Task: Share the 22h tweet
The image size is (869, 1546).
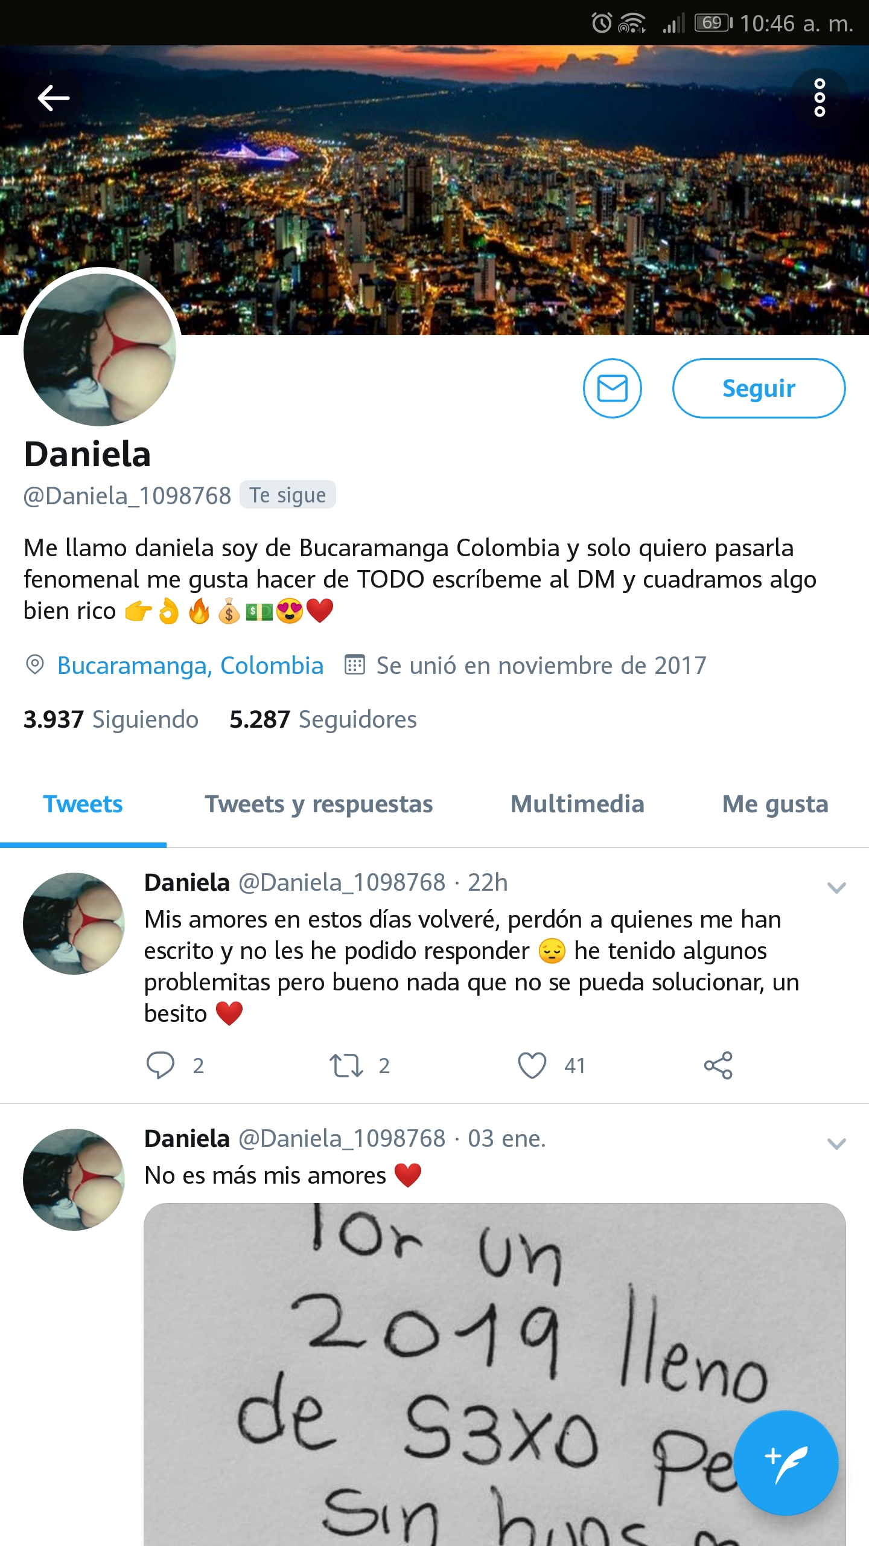Action: tap(718, 1065)
